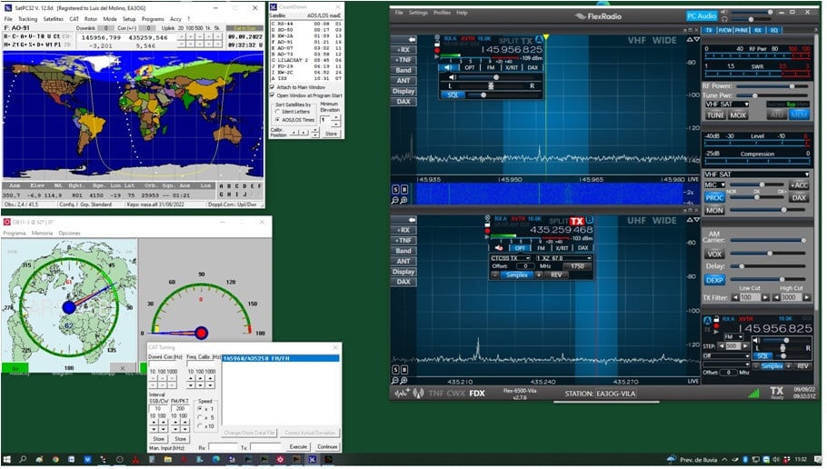Image resolution: width=827 pixels, height=469 pixels.
Task: Collapse VHF panadapter side menu arrow
Action: click(x=404, y=40)
